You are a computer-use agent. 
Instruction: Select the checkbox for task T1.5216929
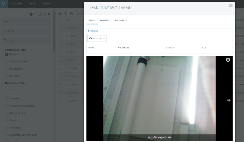pyautogui.click(x=60, y=85)
